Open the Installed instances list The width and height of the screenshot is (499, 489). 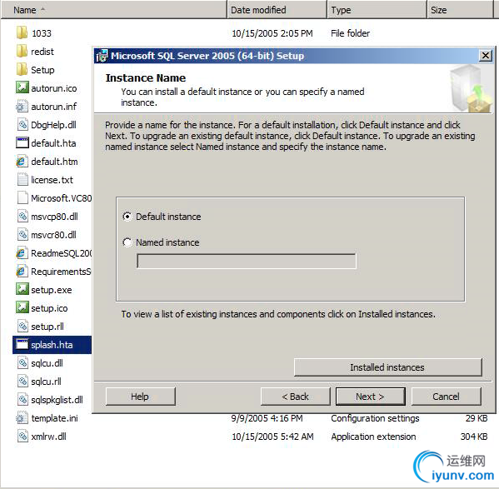(388, 367)
